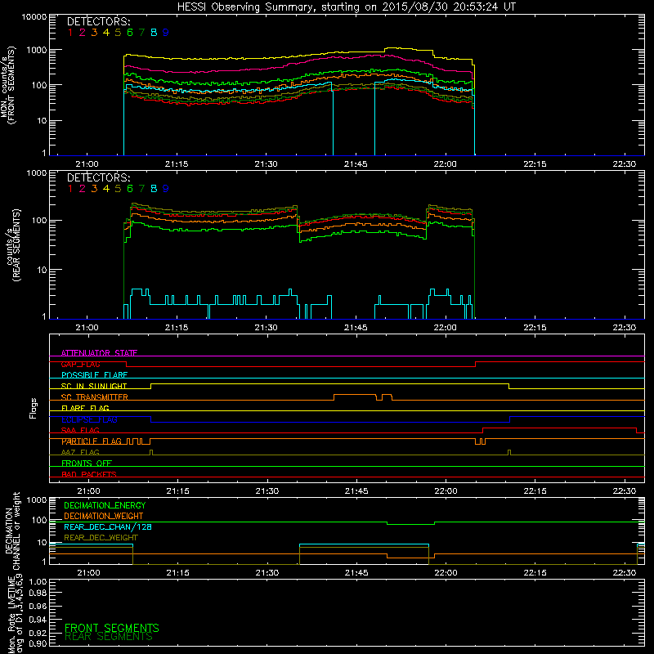Click the Flags y-axis title

pyautogui.click(x=34, y=408)
